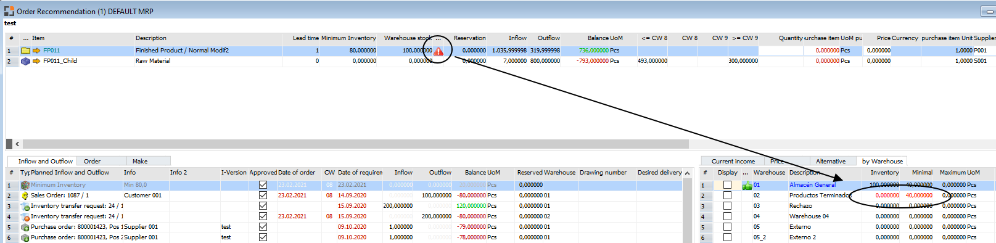Click the Sales Order 1087 type icon

[25, 196]
